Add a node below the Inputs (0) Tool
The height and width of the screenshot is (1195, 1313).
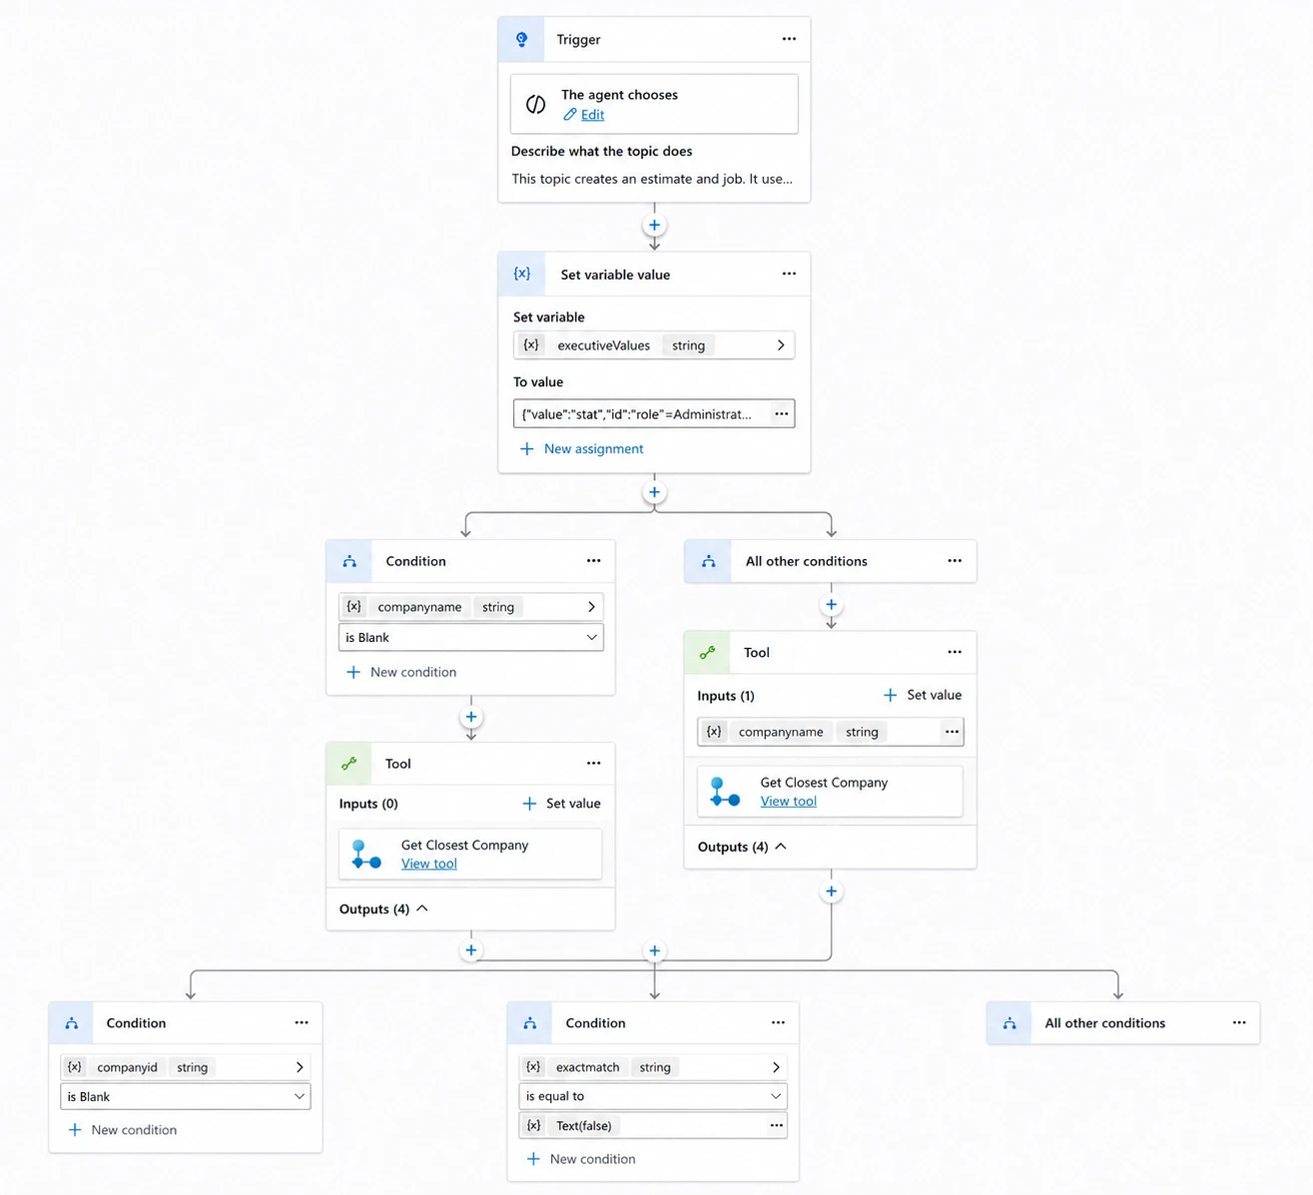point(471,950)
